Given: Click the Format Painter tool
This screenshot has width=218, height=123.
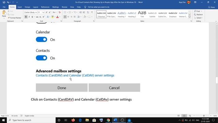Looking at the screenshot, I should pos(14,18).
